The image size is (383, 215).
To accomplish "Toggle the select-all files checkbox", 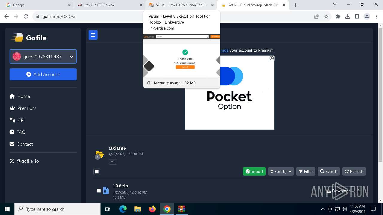I will click(x=97, y=171).
